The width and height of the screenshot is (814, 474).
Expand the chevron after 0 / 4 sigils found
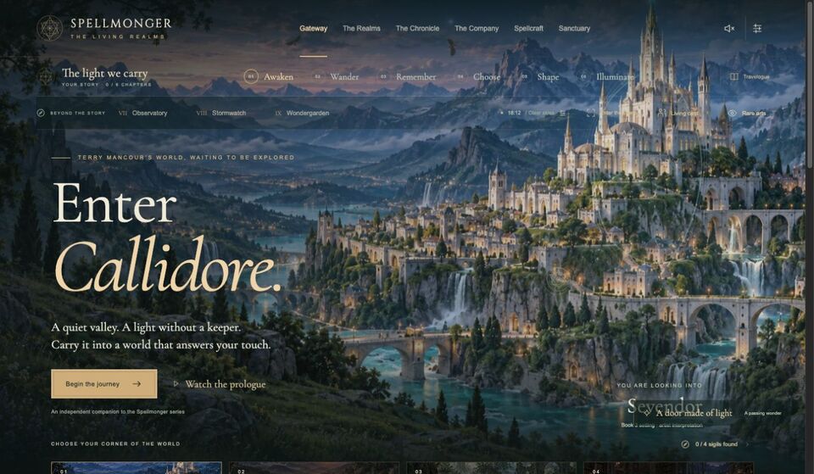click(747, 444)
